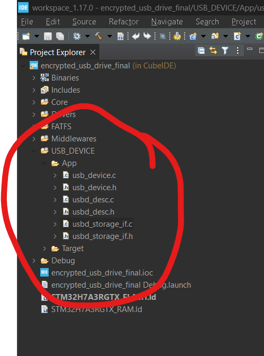This screenshot has width=264, height=356.
Task: Minimize the Project Explorer panel
Action: tap(250, 49)
